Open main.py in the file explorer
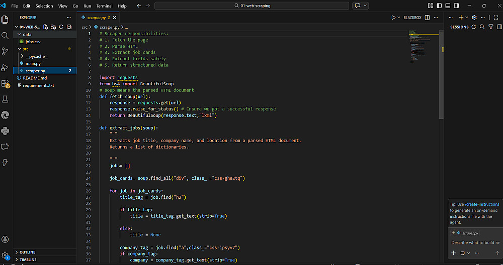The width and height of the screenshot is (503, 265). tap(33, 64)
